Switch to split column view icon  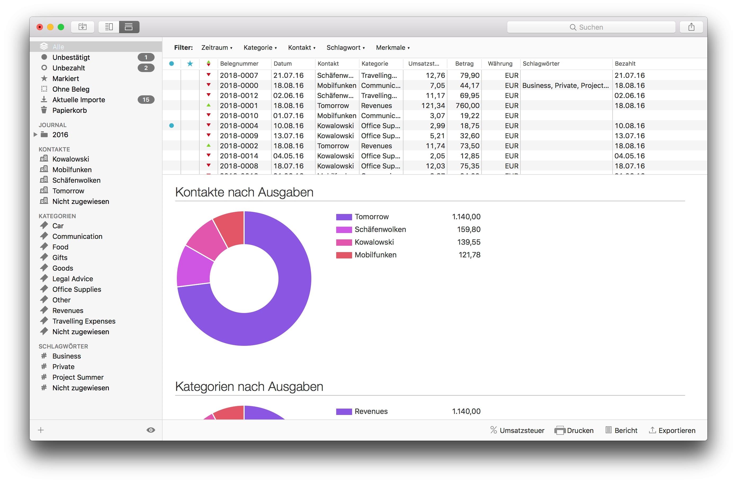tap(109, 27)
